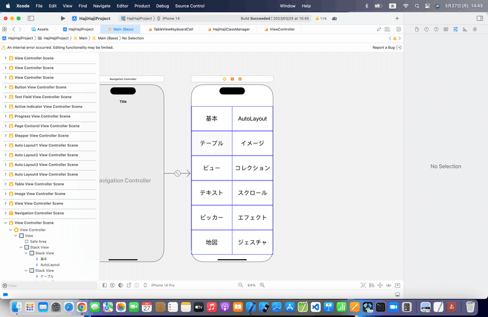
Task: Show the Attributes inspector
Action: click(x=455, y=29)
